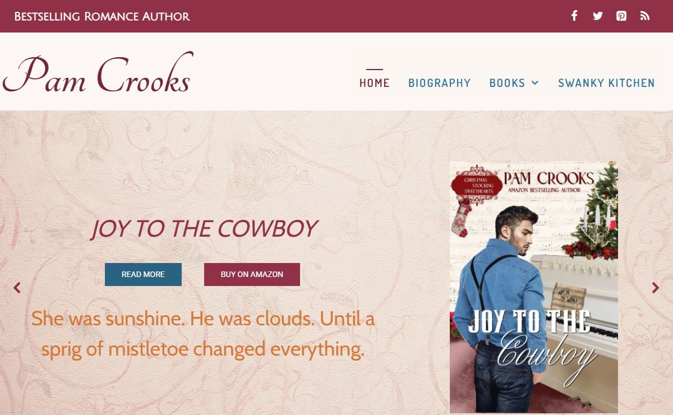Navigate to Swanky Kitchen

point(606,83)
